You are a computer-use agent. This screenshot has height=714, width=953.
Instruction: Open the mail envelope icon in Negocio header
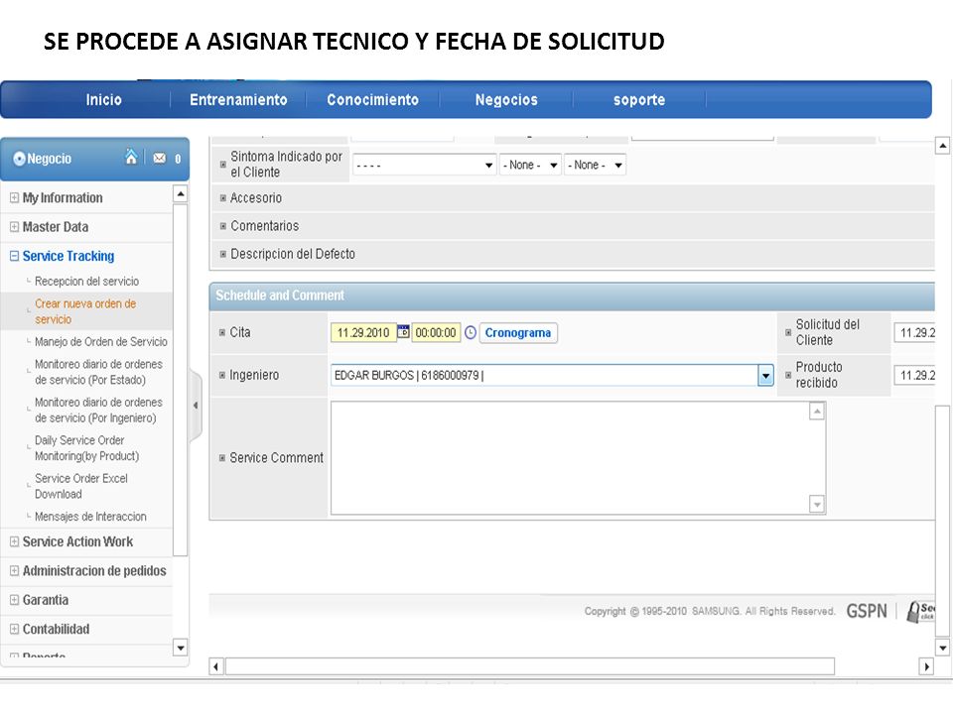coord(159,158)
